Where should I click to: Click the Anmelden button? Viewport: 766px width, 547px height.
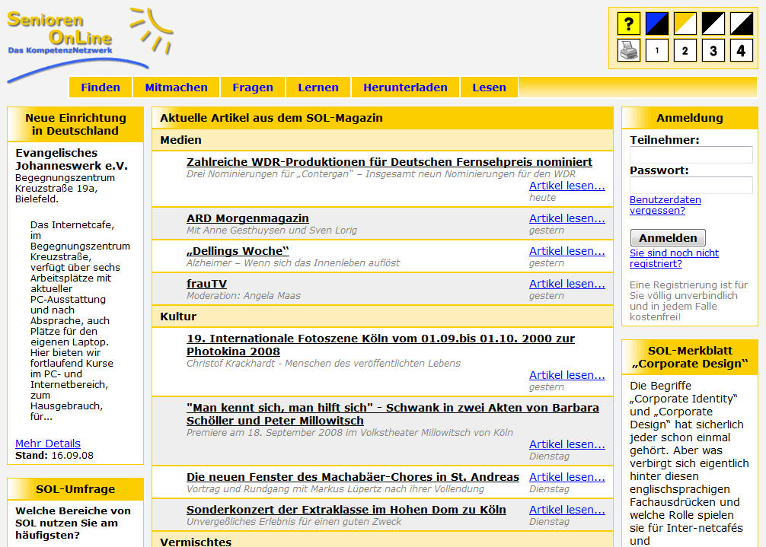click(668, 237)
